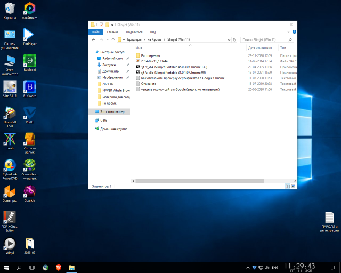Navigate to Браузеры in the breadcrumb path
Screen dimensions: 341x273
134,39
